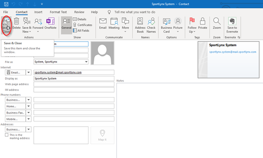Click the Display as field
Viewport: 263px width, 158px height.
(74, 78)
